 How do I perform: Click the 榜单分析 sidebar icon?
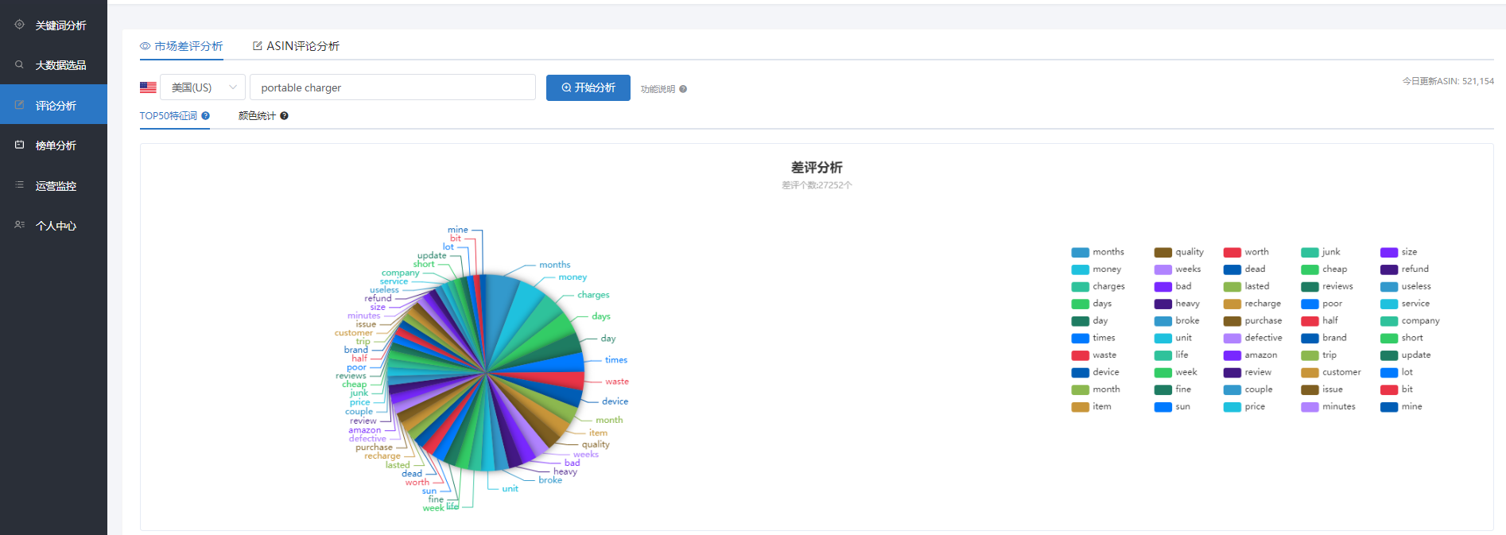tap(19, 145)
